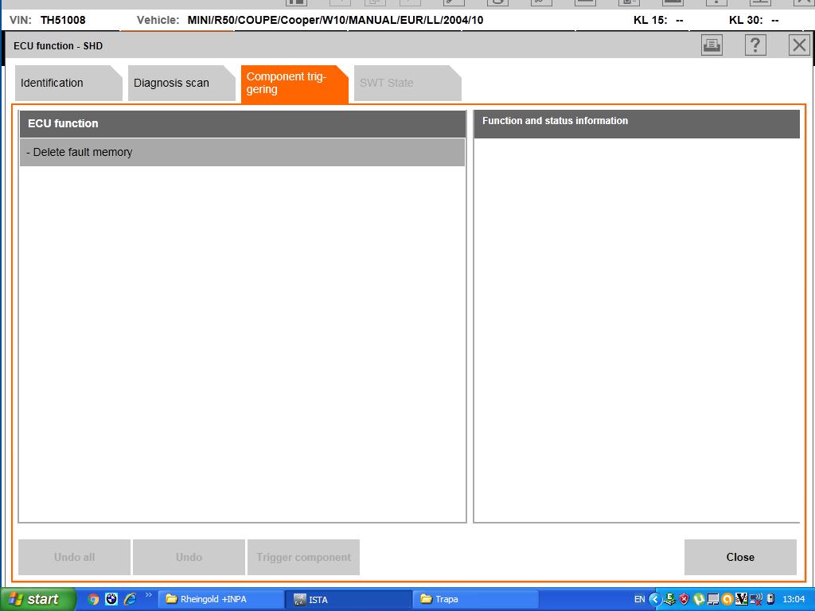Open help with the question mark icon
Image resolution: width=815 pixels, height=611 pixels.
[x=755, y=45]
